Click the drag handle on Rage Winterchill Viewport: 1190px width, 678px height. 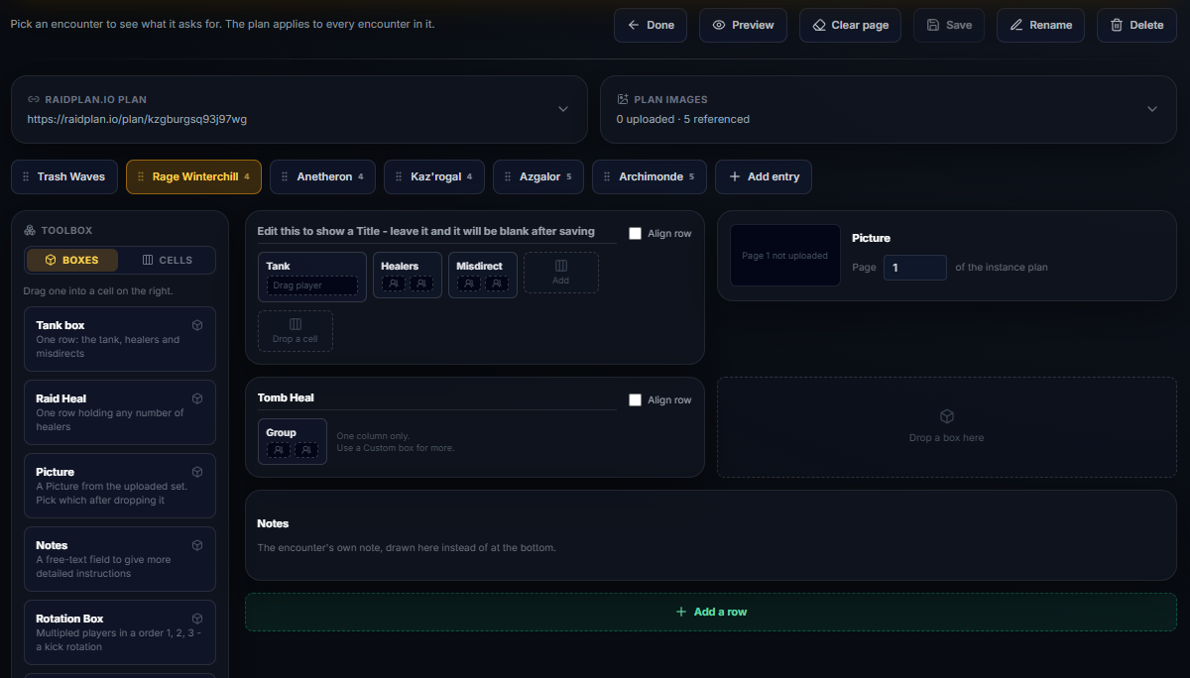141,176
